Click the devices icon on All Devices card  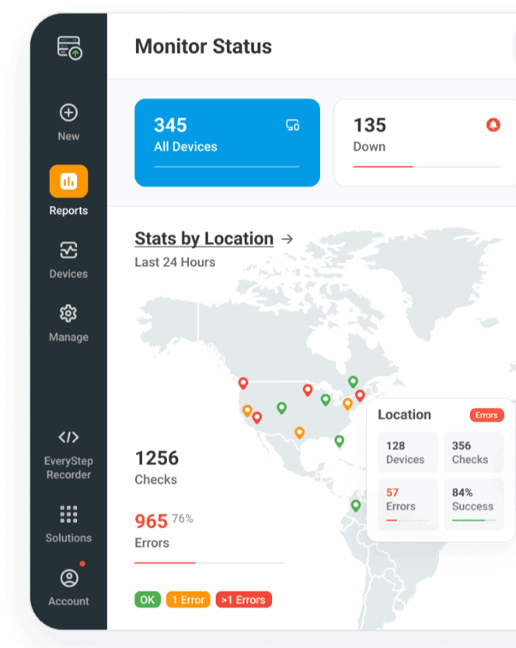coord(293,126)
